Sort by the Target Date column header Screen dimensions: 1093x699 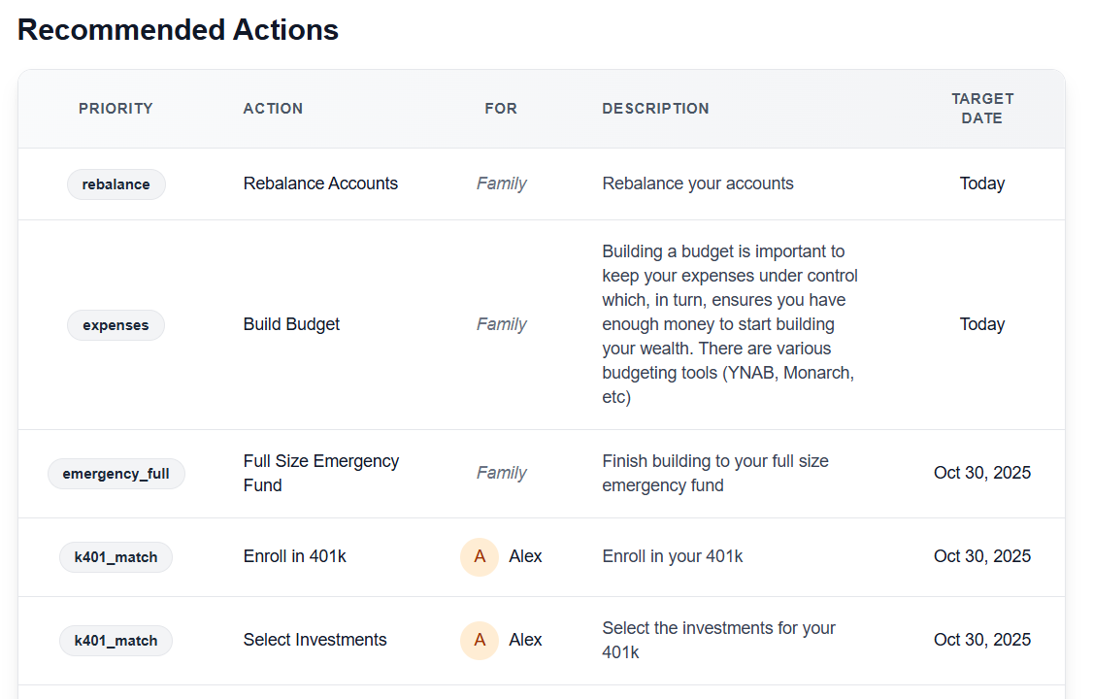click(x=981, y=109)
